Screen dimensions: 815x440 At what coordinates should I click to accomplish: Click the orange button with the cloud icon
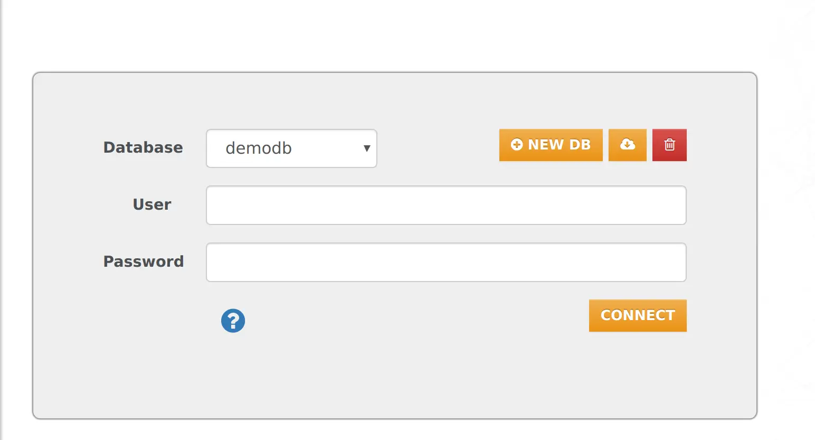(x=627, y=145)
